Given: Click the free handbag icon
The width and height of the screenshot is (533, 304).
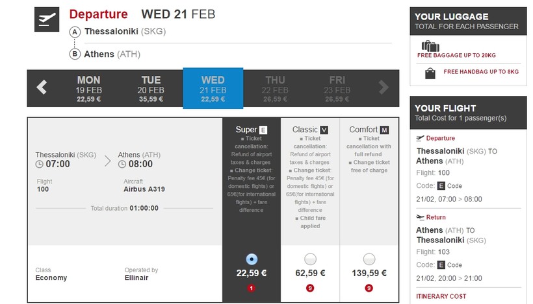Looking at the screenshot, I should tap(430, 73).
